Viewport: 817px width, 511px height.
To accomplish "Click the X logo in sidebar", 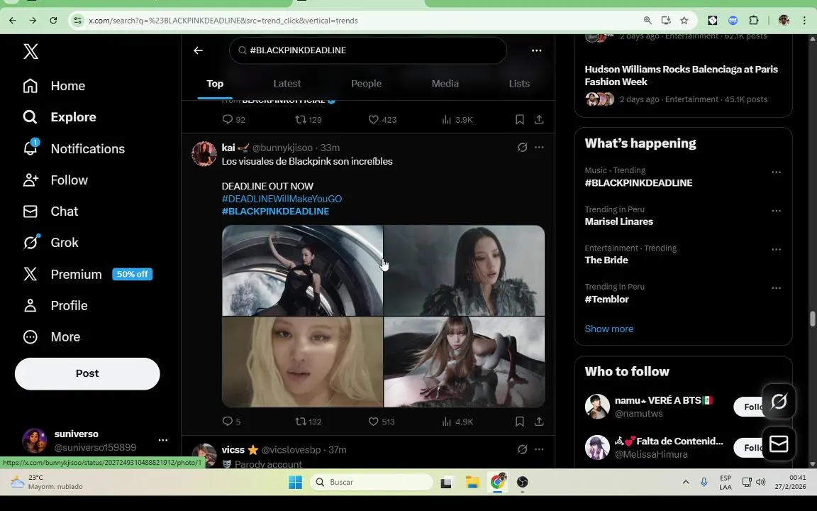I will point(30,51).
